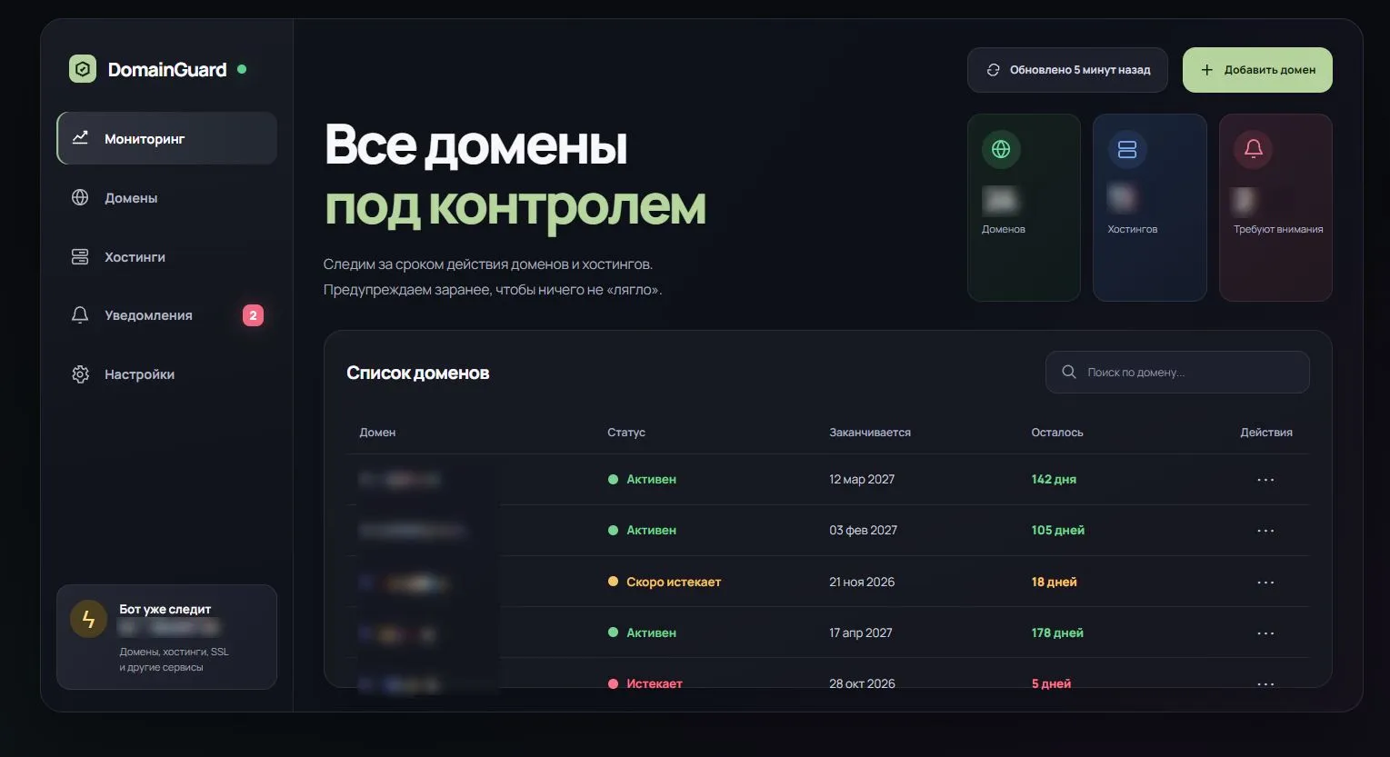The height and width of the screenshot is (757, 1390).
Task: Click the plus icon in Добавить домен
Action: click(1207, 70)
